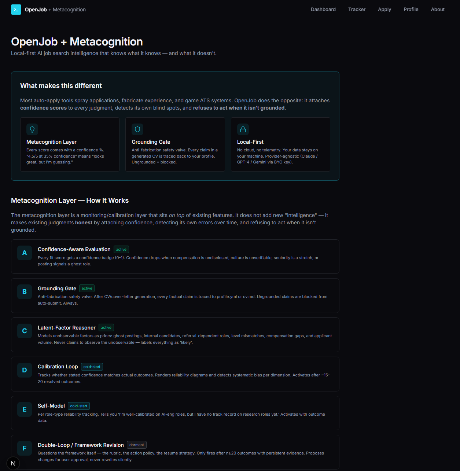Open the Next.js dev tools circular button
The width and height of the screenshot is (460, 471).
click(13, 463)
